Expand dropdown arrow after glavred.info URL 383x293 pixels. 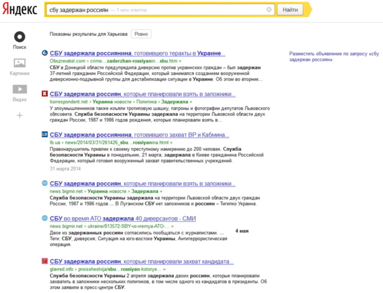click(x=164, y=270)
